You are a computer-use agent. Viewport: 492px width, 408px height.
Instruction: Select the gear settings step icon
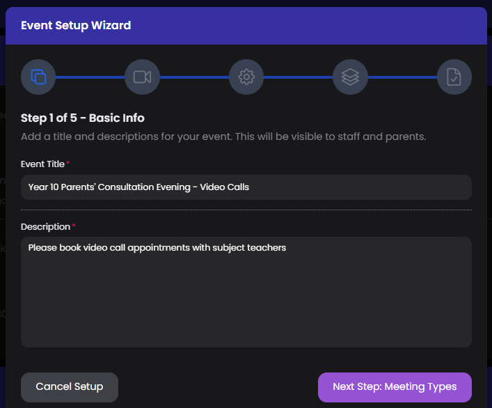246,77
